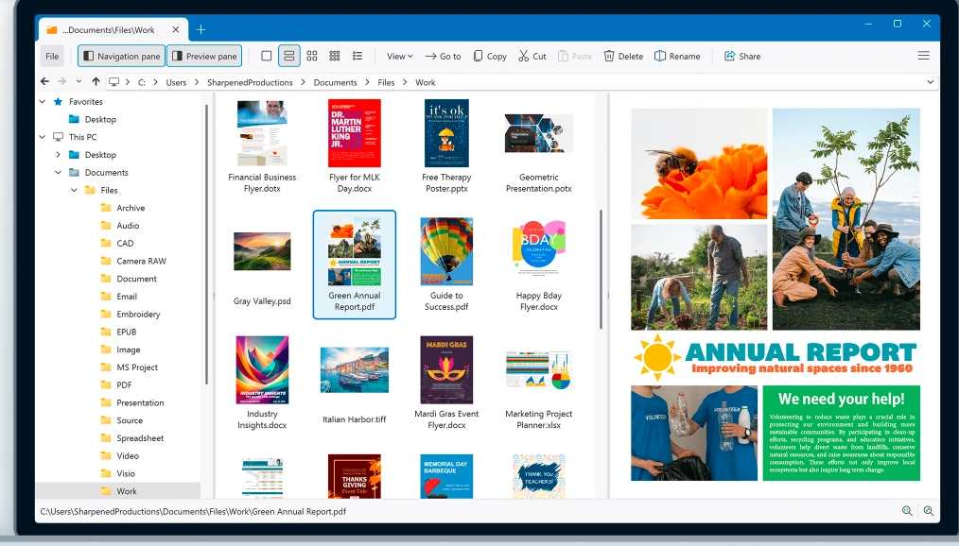The width and height of the screenshot is (959, 546).
Task: Select the Free Therapy Poster.pptx file
Action: [x=446, y=147]
